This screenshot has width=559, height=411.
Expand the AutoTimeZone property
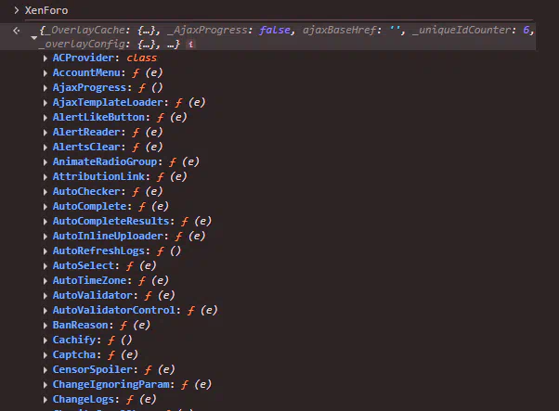click(x=45, y=281)
